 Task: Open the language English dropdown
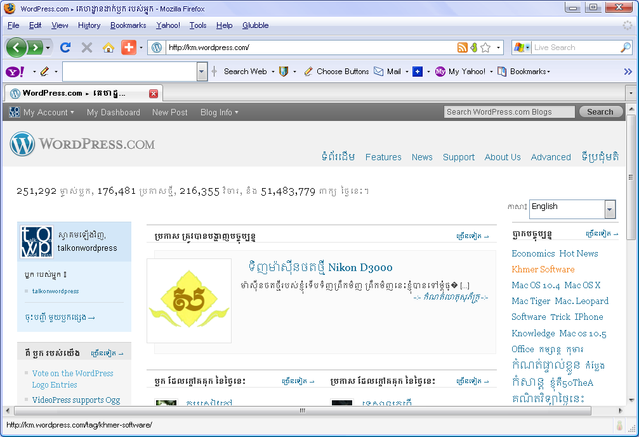572,209
